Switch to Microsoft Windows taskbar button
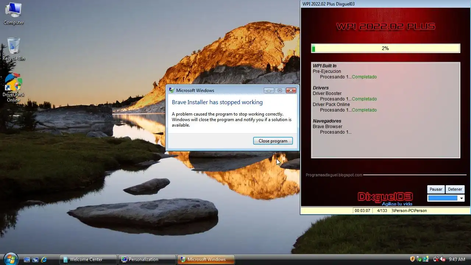This screenshot has height=265, width=471. (x=206, y=259)
